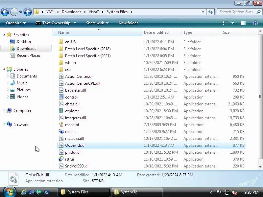Collapse the Libraries tree section
The image size is (263, 197).
click(x=4, y=69)
